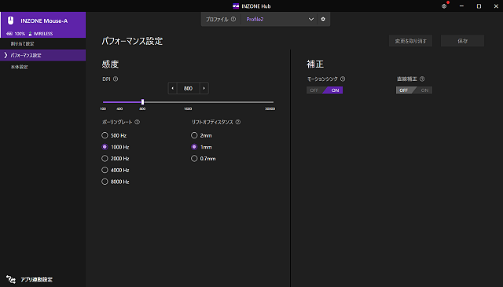Select 1000 Hz polling rate

pyautogui.click(x=105, y=147)
